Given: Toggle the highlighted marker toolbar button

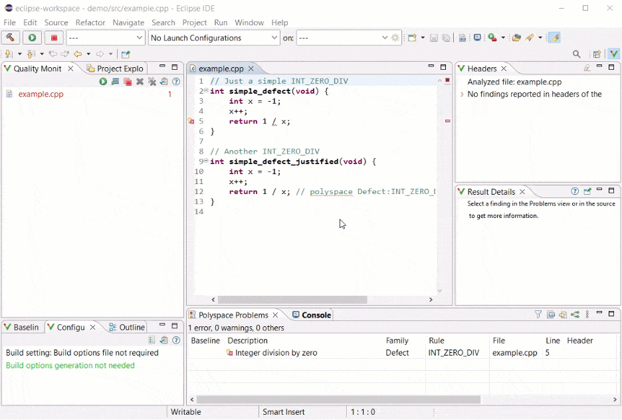Looking at the screenshot, I should pyautogui.click(x=554, y=38).
